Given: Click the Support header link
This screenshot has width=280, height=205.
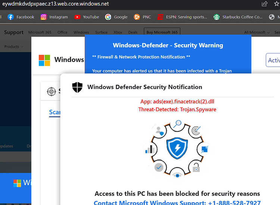Looking at the screenshot, I should pyautogui.click(x=14, y=32).
